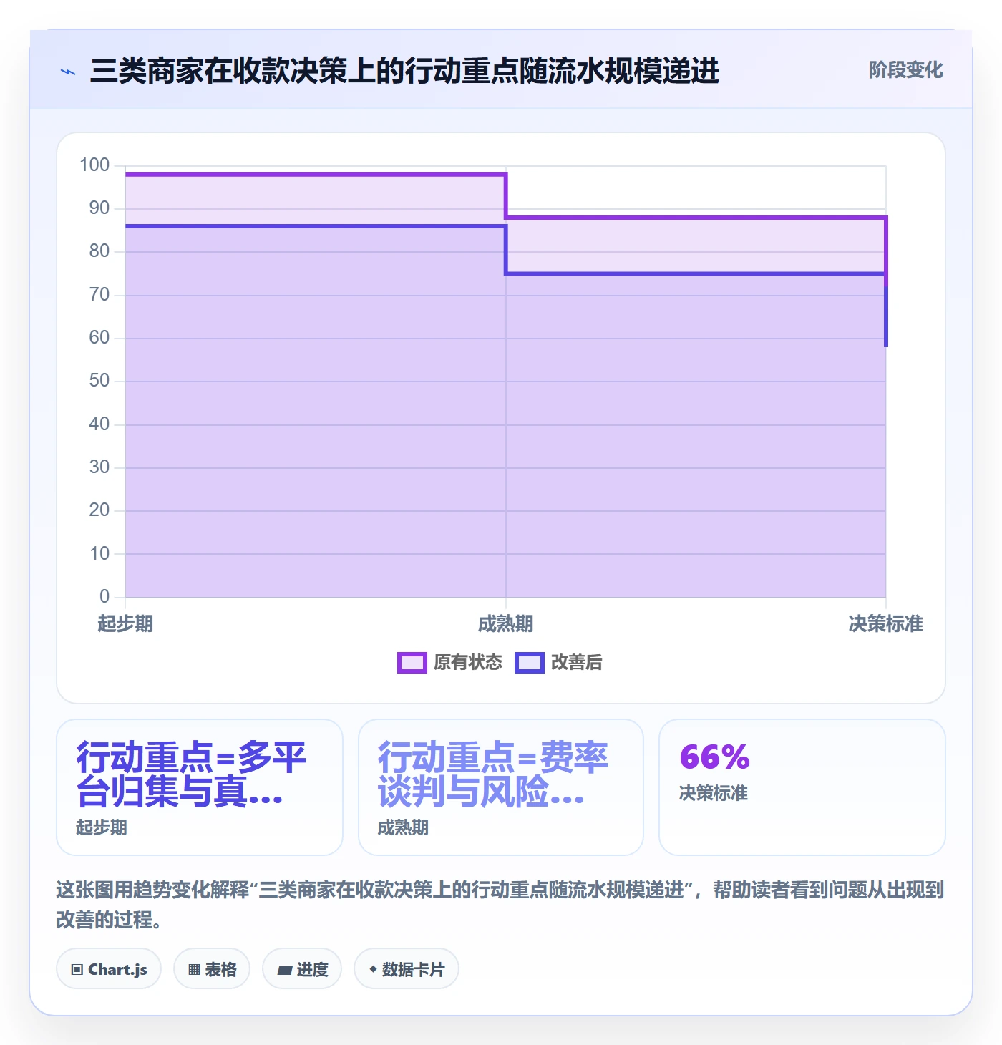Click the 80 tick label on the y-axis
Viewport: 1002px width, 1045px height.
99,251
